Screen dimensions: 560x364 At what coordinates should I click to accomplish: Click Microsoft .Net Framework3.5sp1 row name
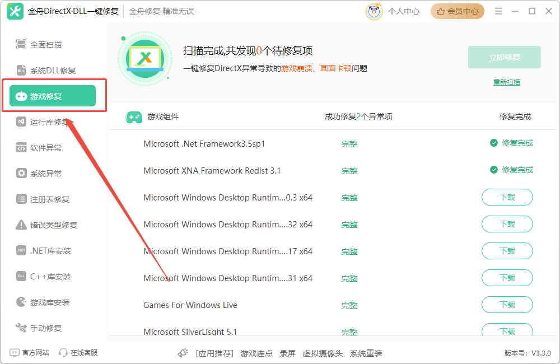(204, 144)
